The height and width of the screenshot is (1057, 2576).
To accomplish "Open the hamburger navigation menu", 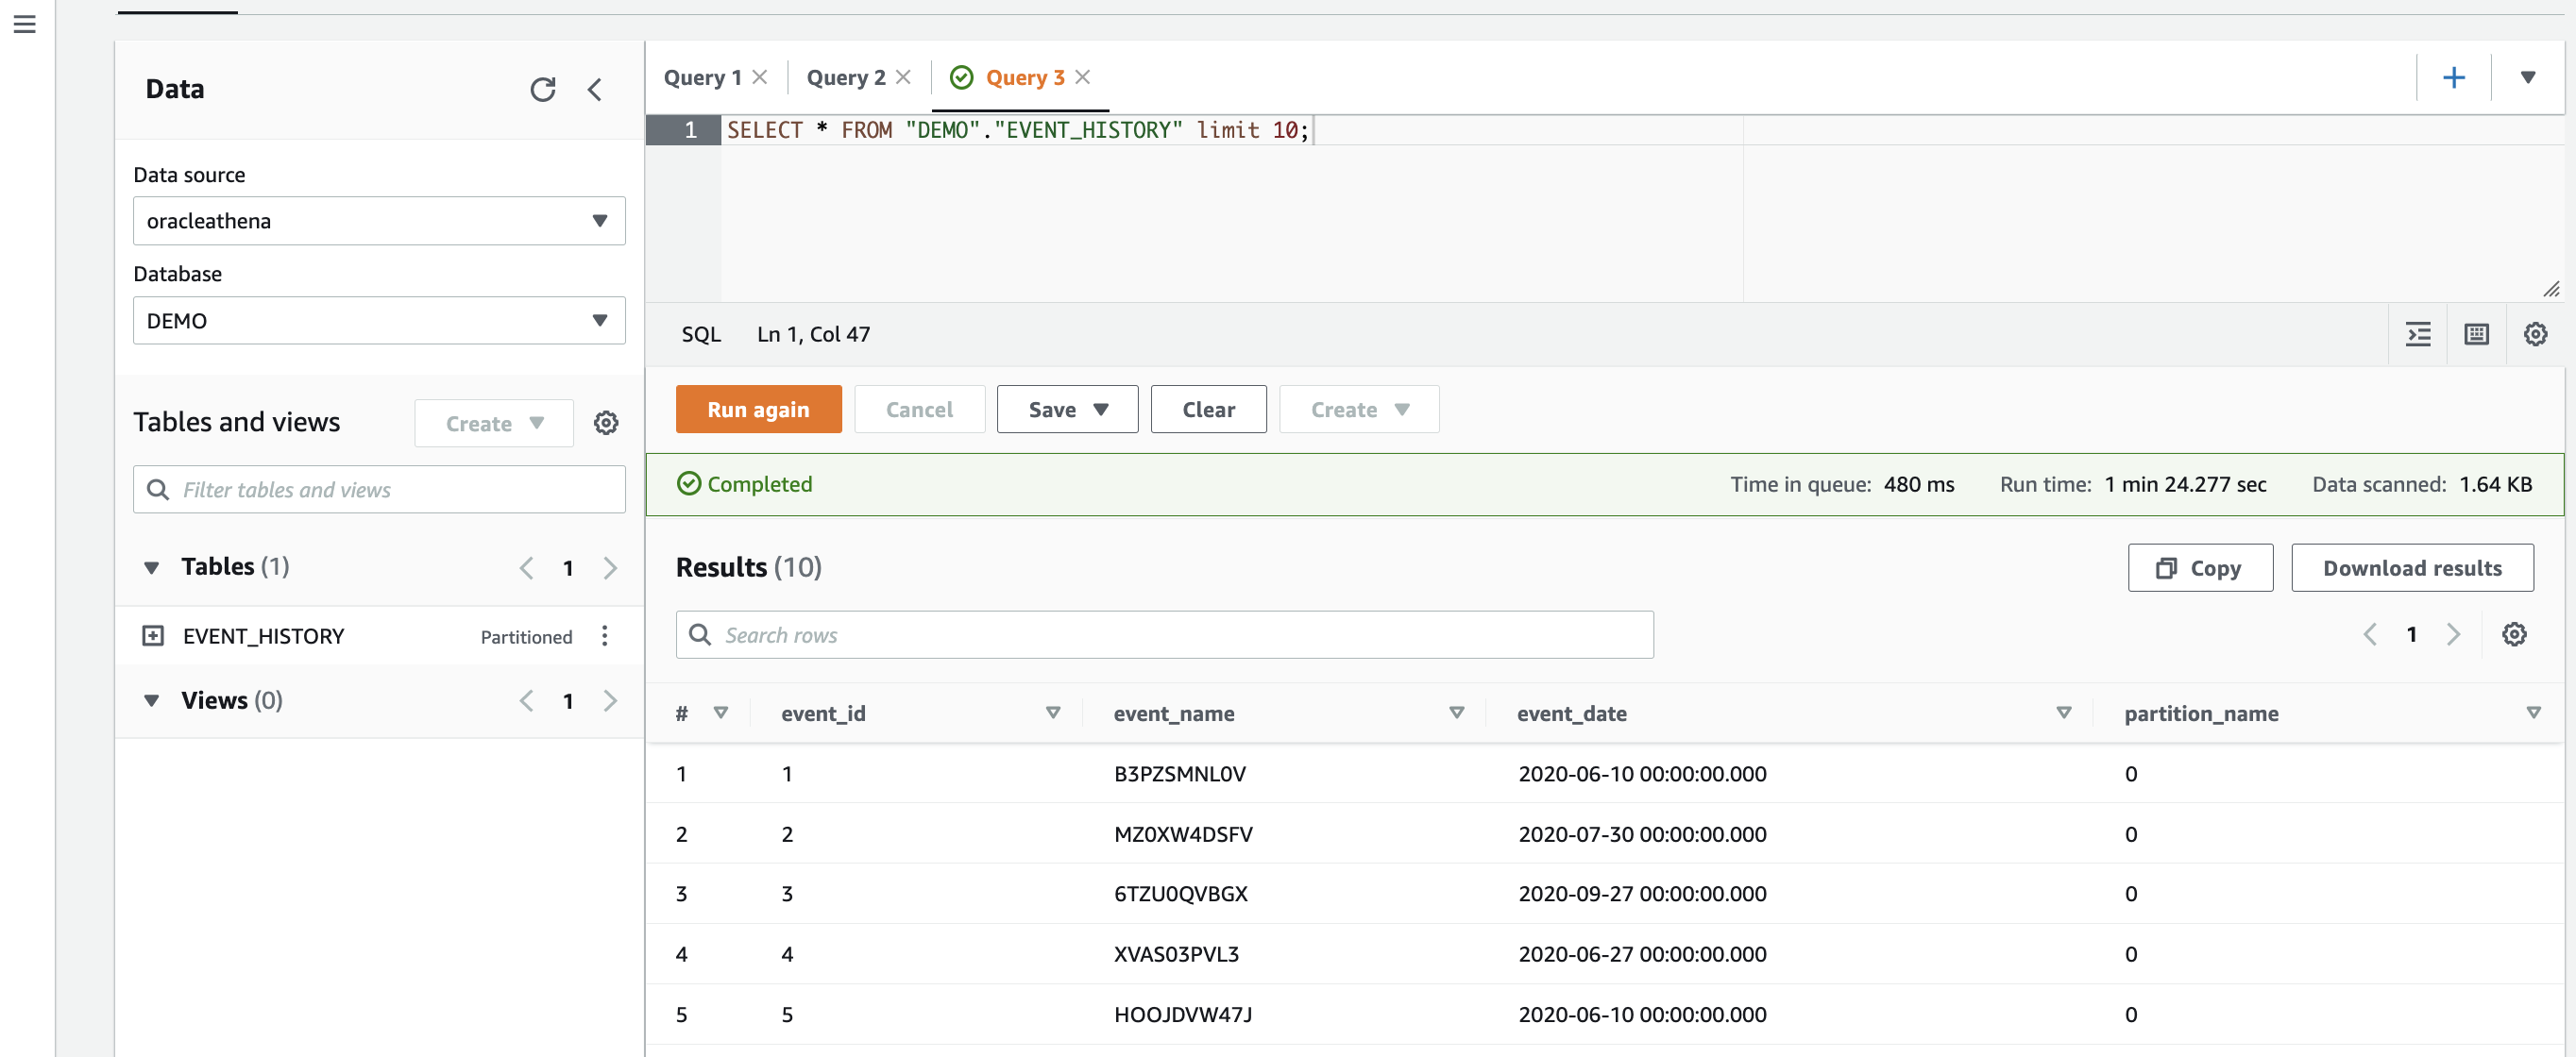I will 25,24.
